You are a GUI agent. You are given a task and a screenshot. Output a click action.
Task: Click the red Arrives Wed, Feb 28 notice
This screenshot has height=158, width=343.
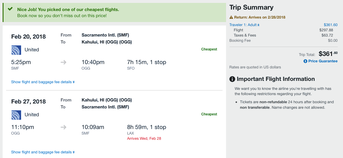[144, 139]
